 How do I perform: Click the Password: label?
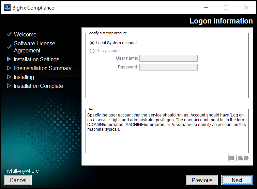128,67
